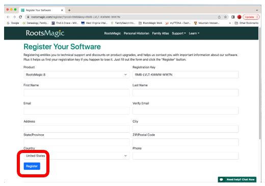
Task: Click the Address input field
Action: [76, 129]
